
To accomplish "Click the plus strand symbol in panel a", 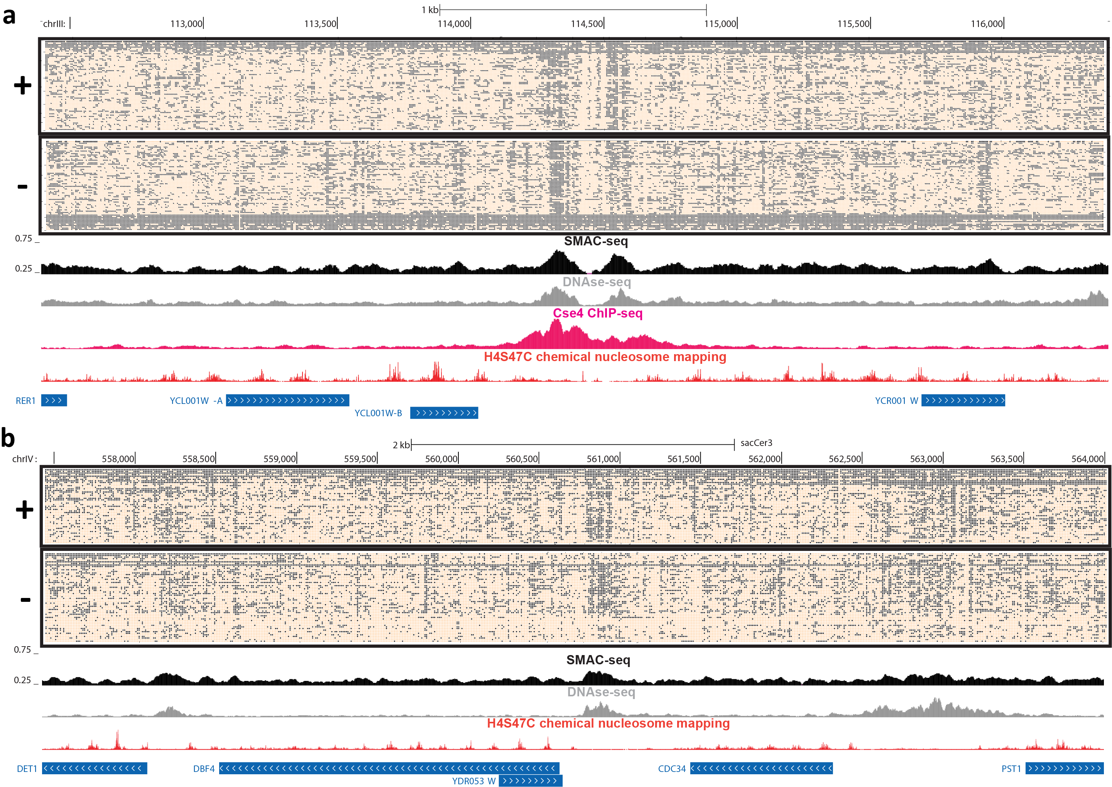I will pos(22,86).
